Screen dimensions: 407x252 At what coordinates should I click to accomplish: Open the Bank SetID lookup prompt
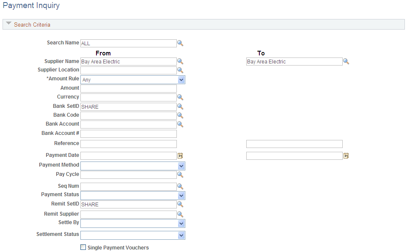pyautogui.click(x=180, y=106)
